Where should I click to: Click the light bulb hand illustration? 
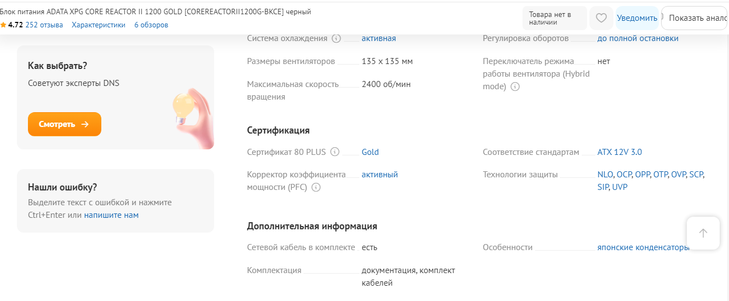(193, 118)
